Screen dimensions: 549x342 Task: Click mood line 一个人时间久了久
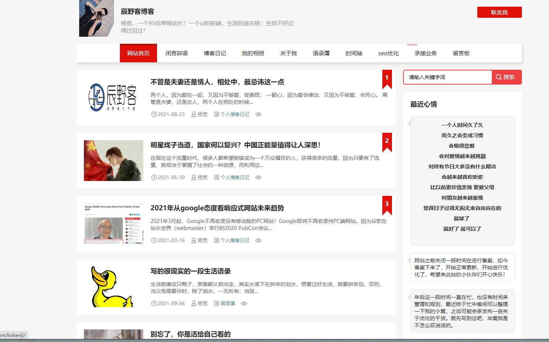[462, 125]
